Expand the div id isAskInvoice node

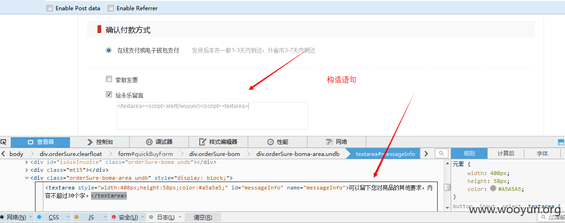pos(27,162)
